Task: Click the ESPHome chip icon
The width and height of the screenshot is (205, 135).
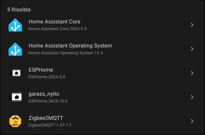Action: pyautogui.click(x=15, y=73)
